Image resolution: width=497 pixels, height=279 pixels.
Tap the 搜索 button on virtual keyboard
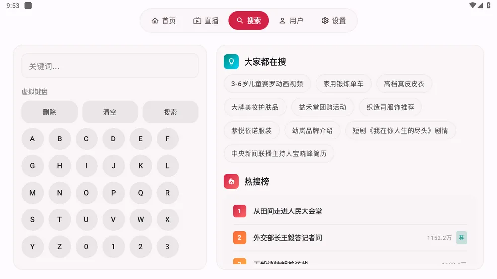point(170,112)
